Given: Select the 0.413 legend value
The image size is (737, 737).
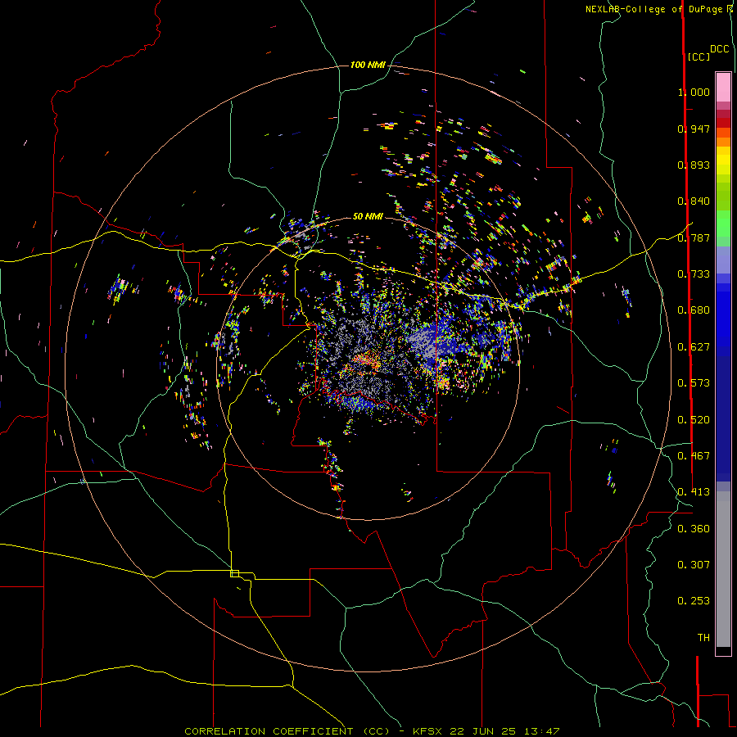Looking at the screenshot, I should point(694,491).
